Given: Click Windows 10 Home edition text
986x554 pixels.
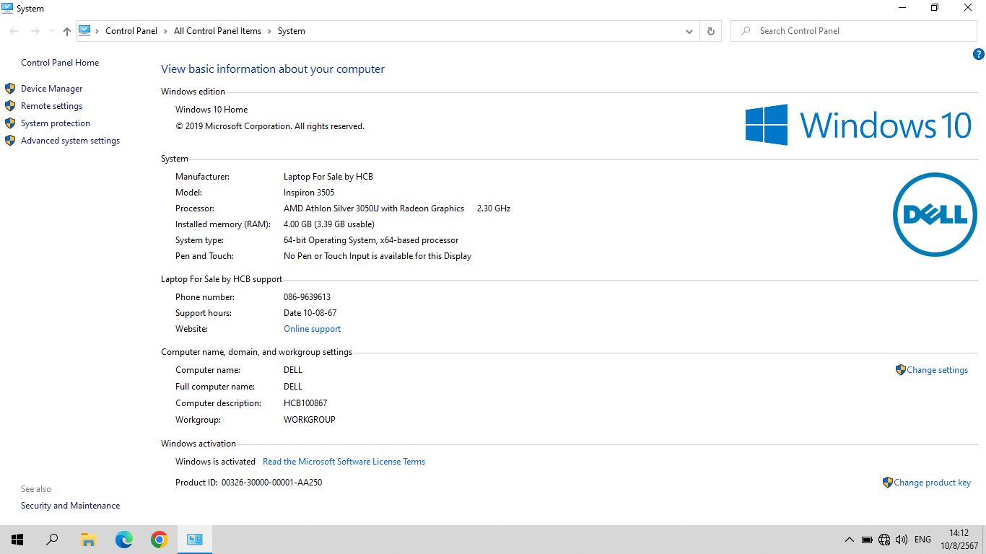Looking at the screenshot, I should tap(211, 110).
